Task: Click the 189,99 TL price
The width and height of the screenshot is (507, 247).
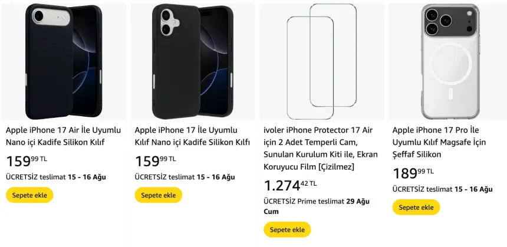Action: coord(413,173)
